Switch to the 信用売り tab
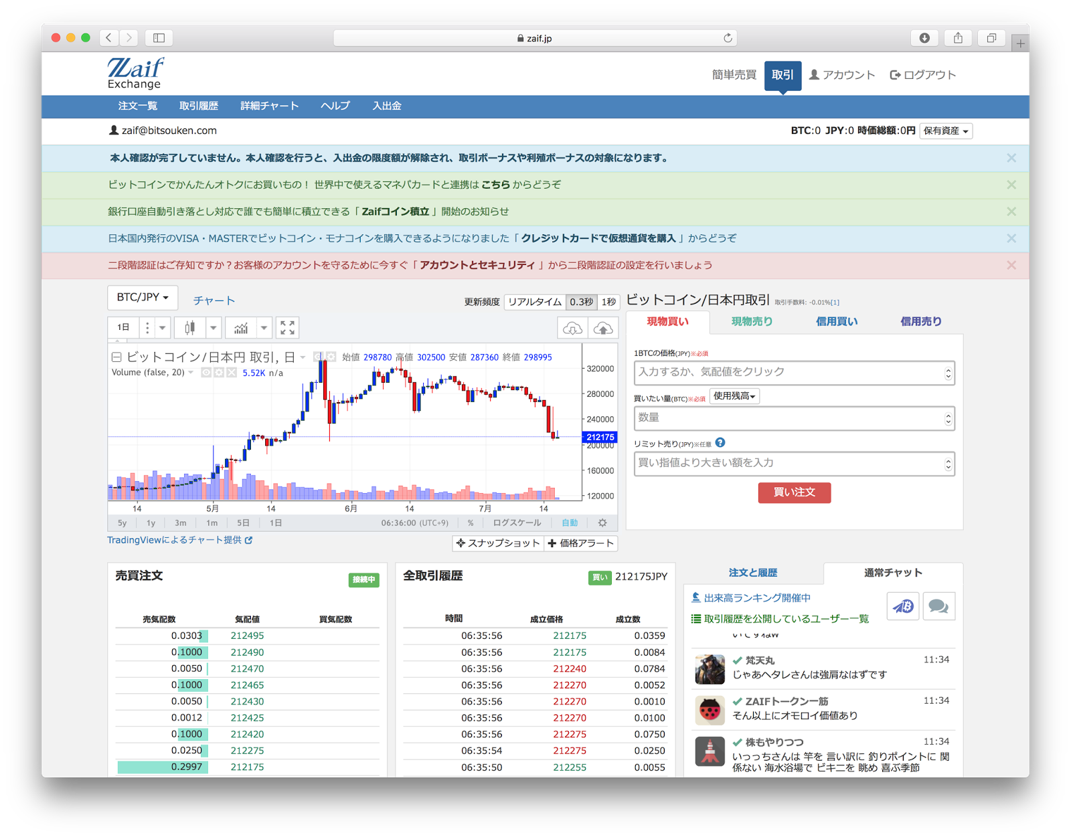 921,322
